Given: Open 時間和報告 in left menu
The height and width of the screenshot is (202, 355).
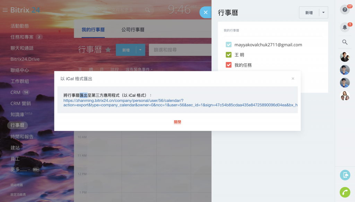Looking at the screenshot, I should (22, 137).
